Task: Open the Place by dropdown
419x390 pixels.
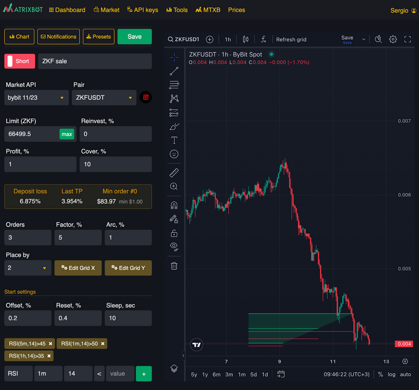Action: point(28,268)
